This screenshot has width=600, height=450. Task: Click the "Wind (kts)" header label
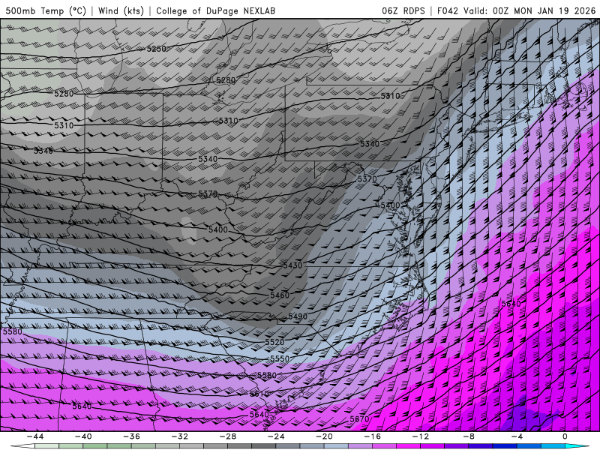pyautogui.click(x=121, y=10)
